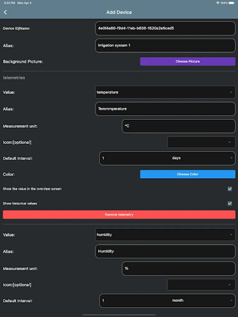
Task: Click the % measurement unit field
Action: (x=178, y=268)
